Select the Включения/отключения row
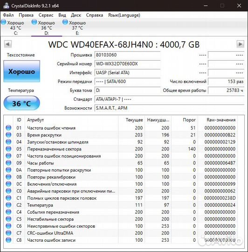This screenshot has width=248, height=252. pos(121,184)
